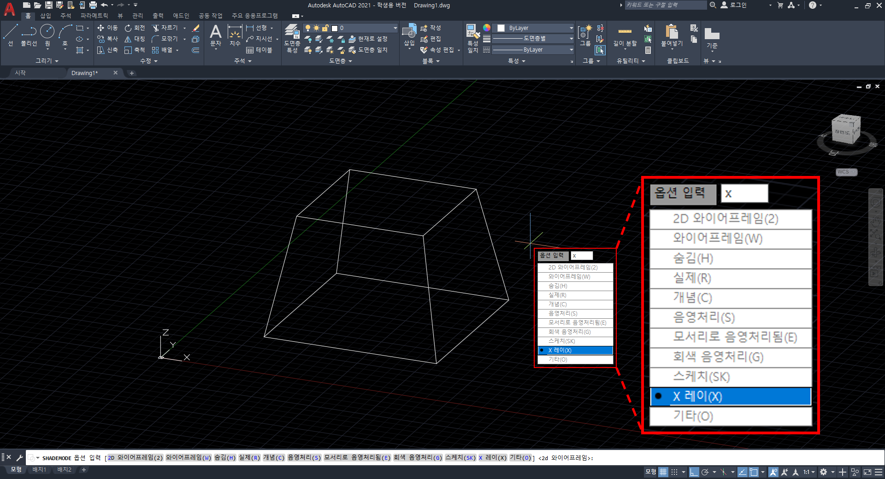Toggle auto-scale annotation icon in status bar
885x479 pixels.
click(x=785, y=472)
